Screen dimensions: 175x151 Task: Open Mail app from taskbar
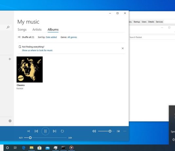click(x=48, y=148)
